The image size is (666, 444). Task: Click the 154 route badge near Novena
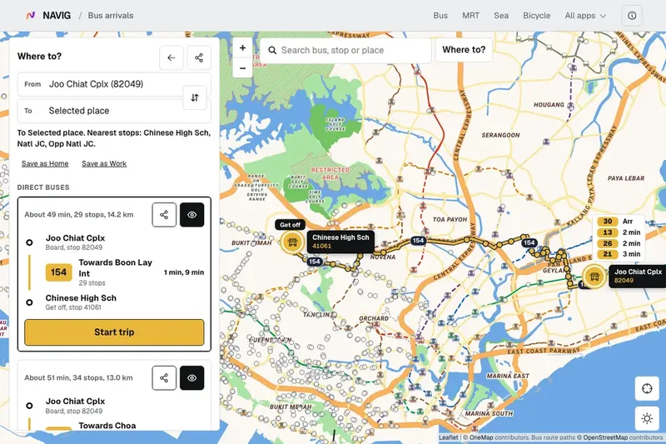point(418,241)
